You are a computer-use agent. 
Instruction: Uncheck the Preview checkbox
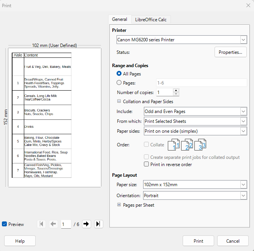click(x=5, y=224)
